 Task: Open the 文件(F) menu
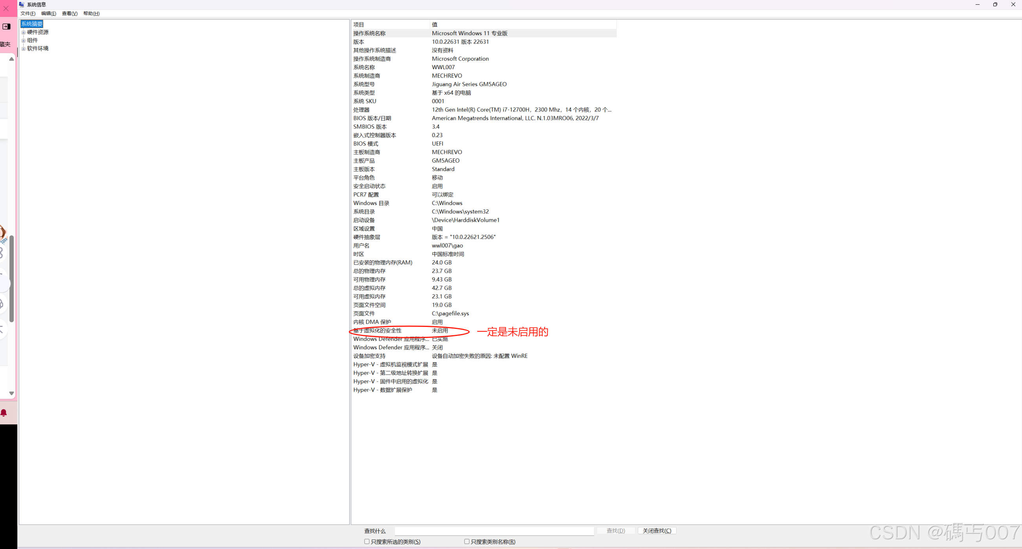pos(28,13)
